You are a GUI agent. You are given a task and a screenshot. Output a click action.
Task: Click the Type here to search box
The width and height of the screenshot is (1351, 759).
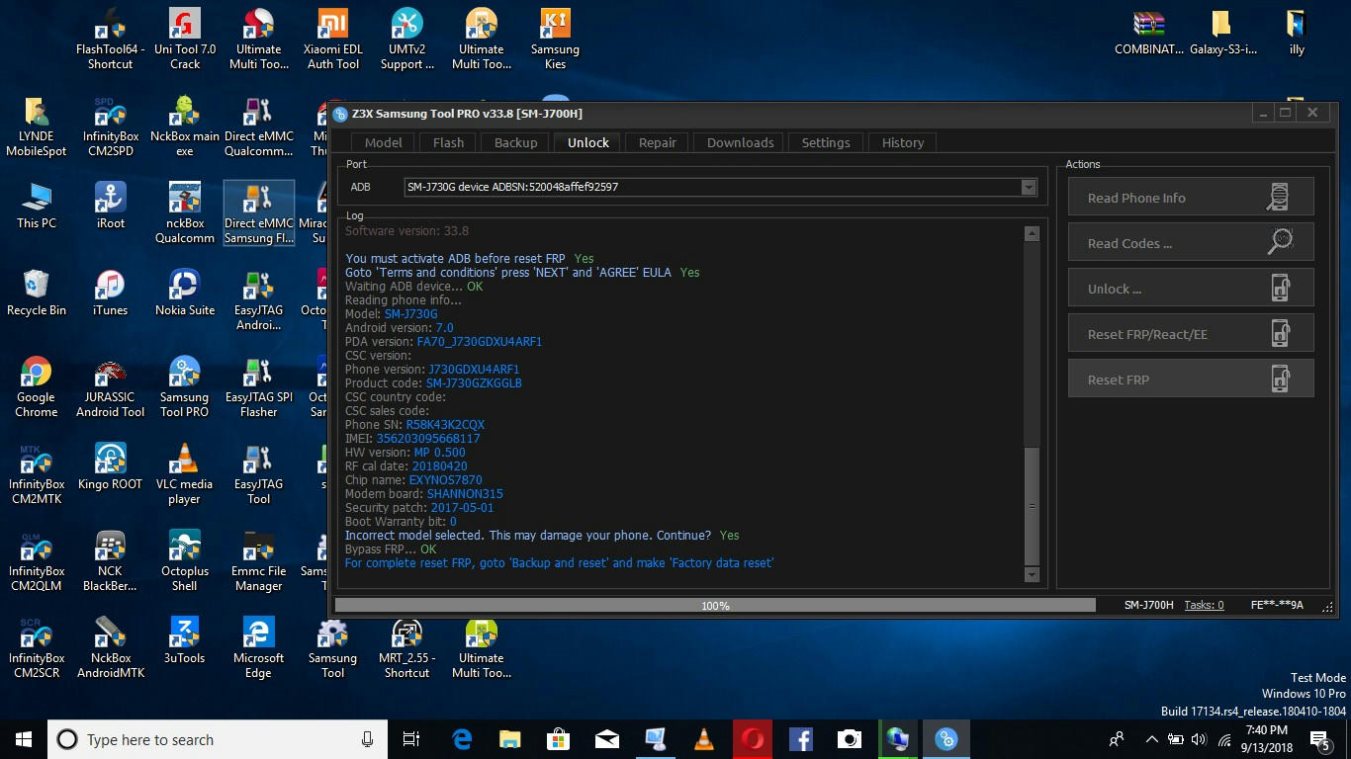click(x=217, y=739)
